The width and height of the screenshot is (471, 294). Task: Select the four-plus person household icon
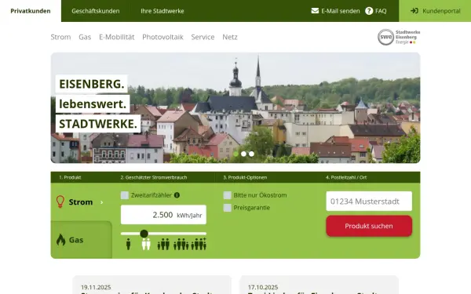pos(199,244)
